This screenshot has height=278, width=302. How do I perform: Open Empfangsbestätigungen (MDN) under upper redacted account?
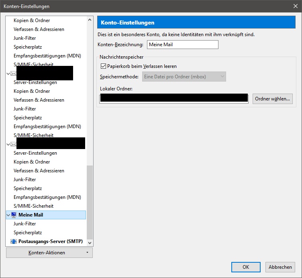pyautogui.click(x=47, y=127)
